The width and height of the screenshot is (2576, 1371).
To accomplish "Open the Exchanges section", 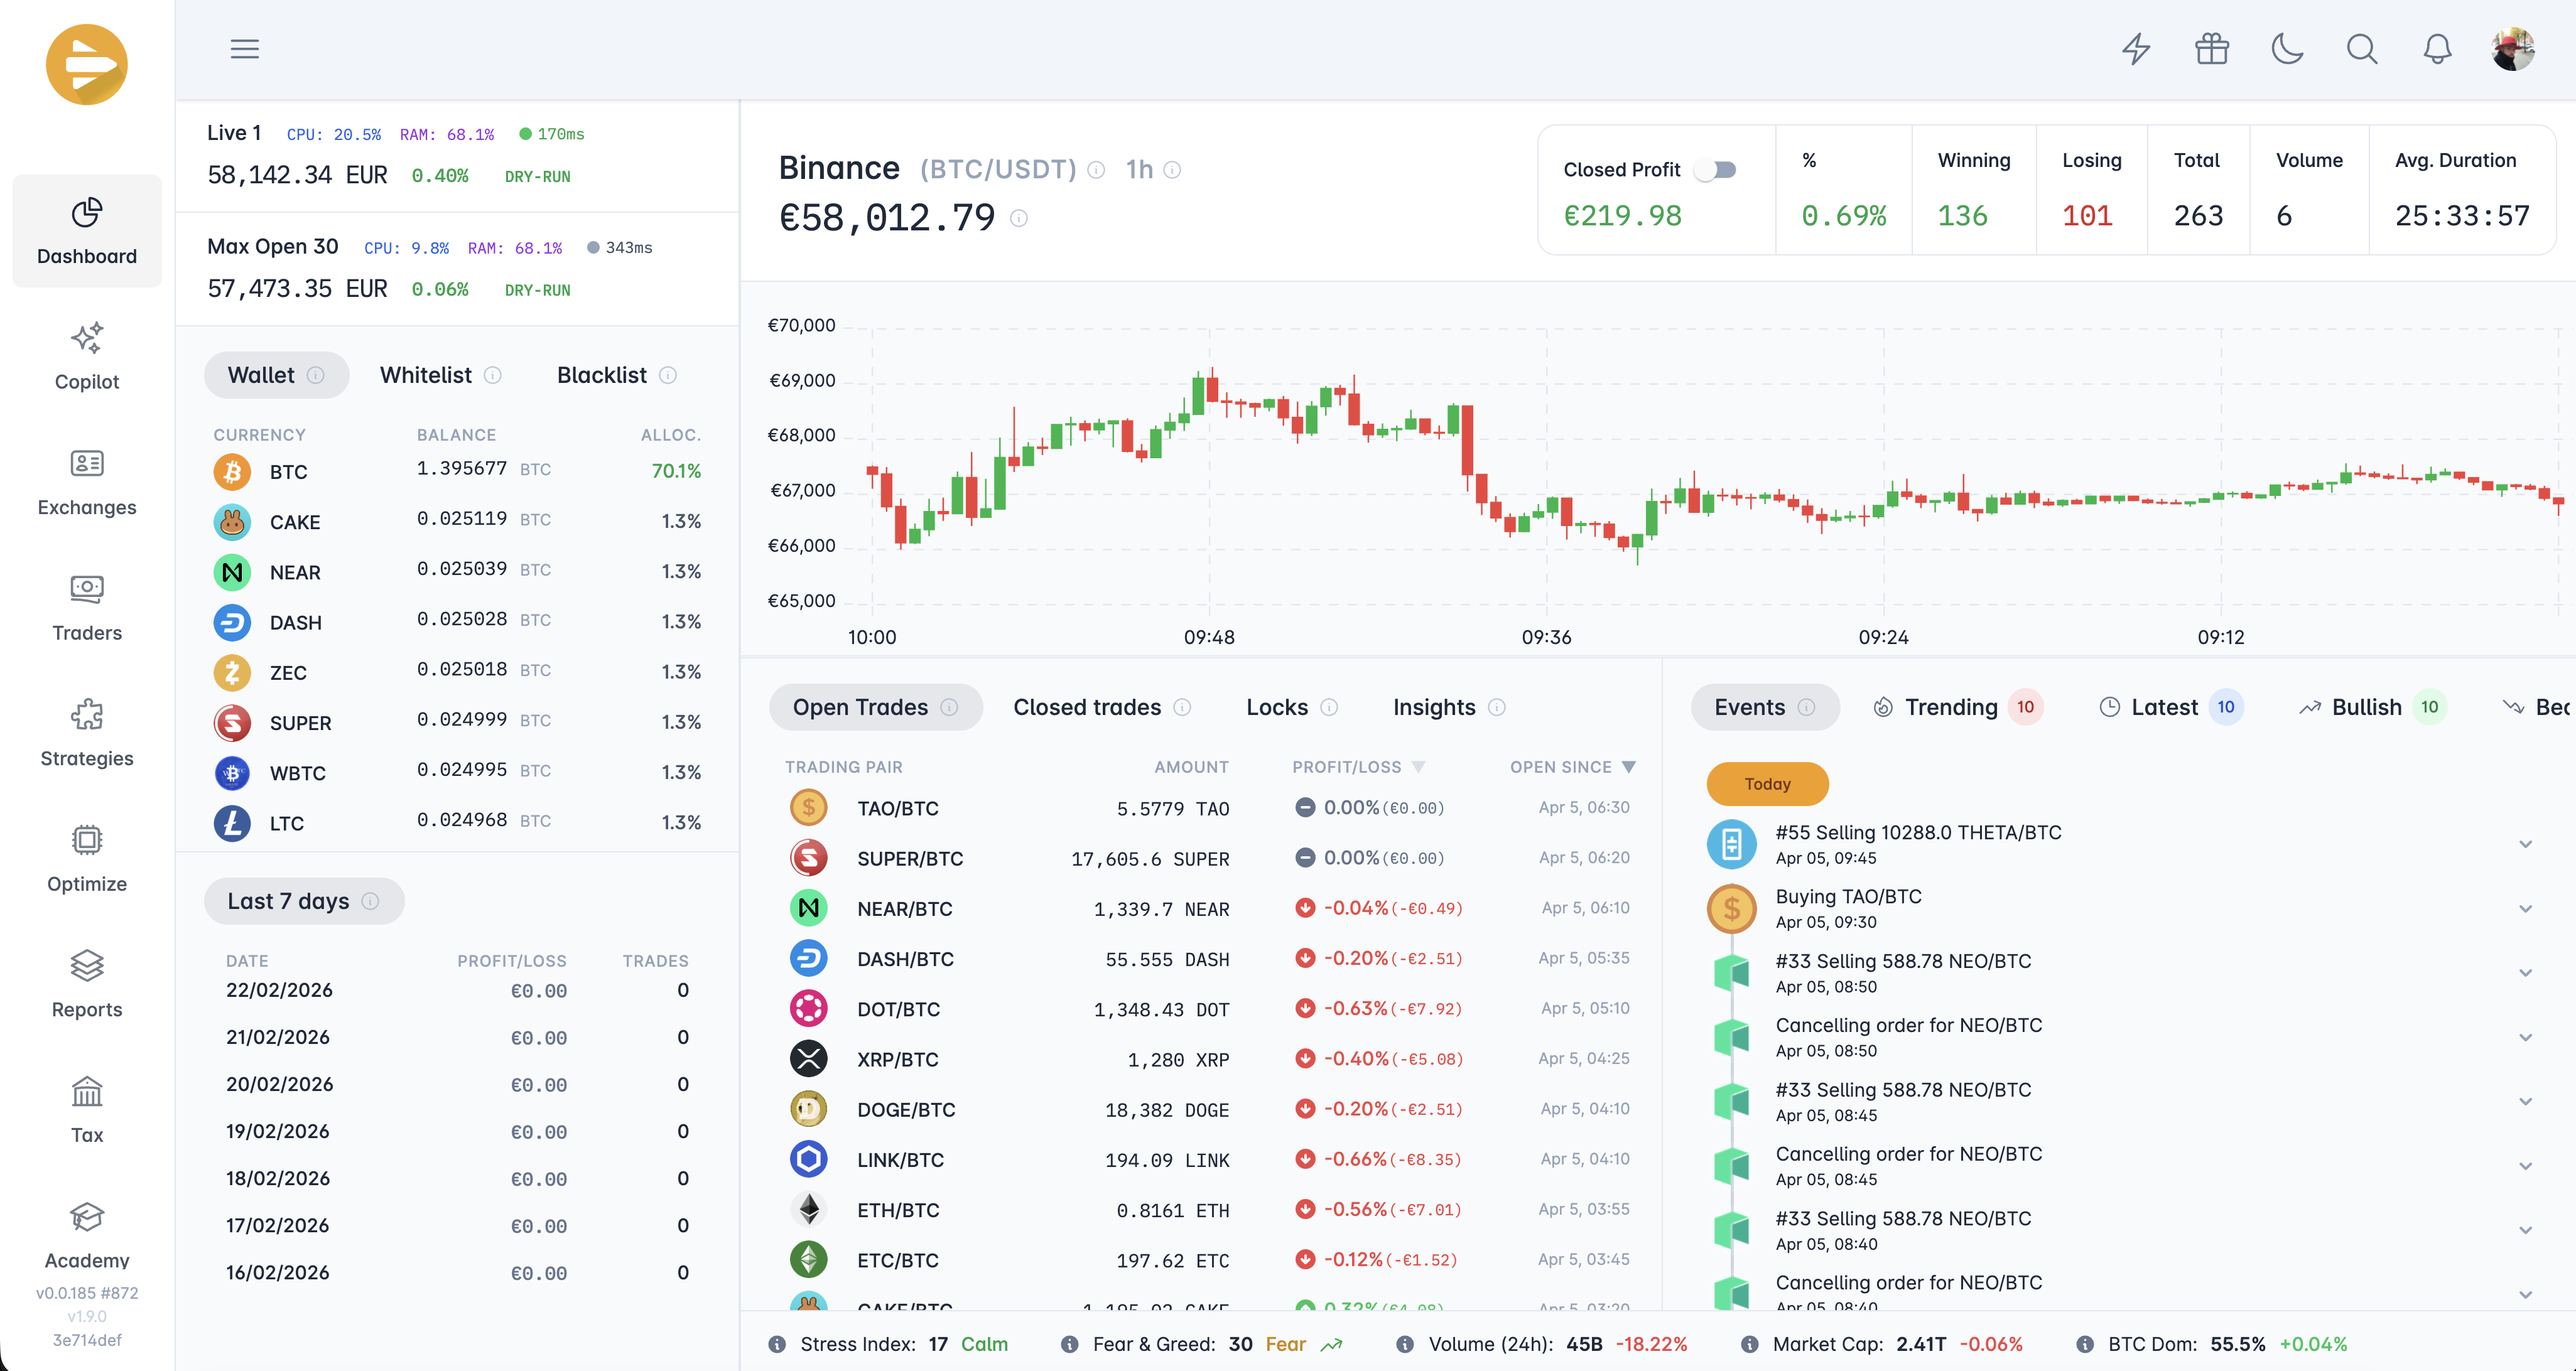I will 87,483.
